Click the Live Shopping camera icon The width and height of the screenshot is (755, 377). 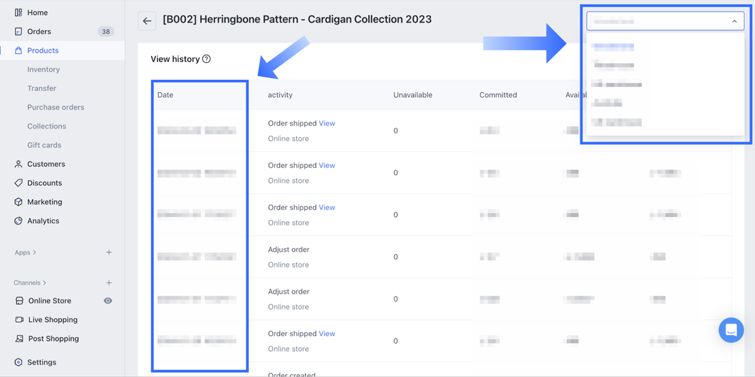pyautogui.click(x=19, y=320)
